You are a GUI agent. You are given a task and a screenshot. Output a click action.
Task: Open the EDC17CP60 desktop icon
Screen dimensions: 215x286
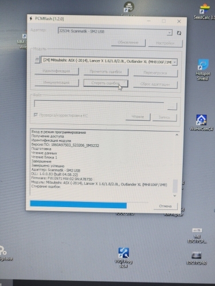pyautogui.click(x=197, y=259)
